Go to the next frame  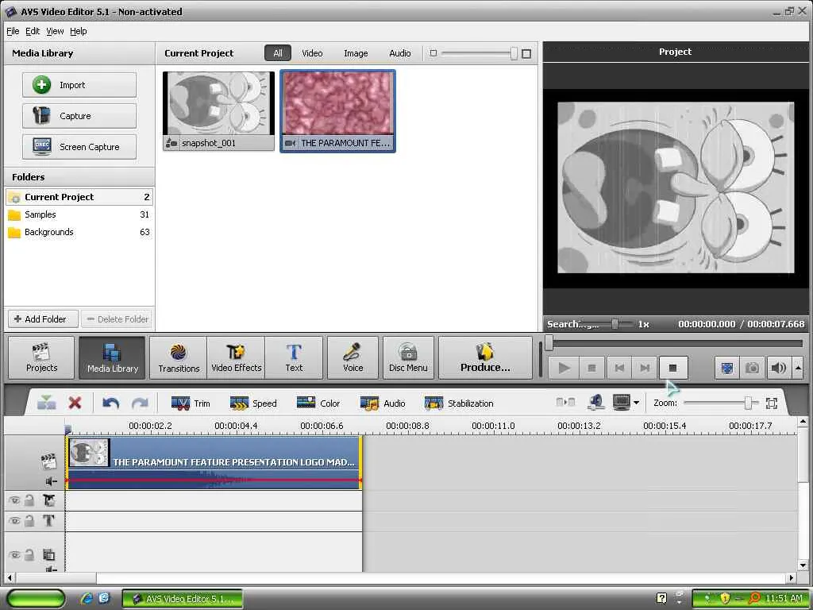coord(645,368)
